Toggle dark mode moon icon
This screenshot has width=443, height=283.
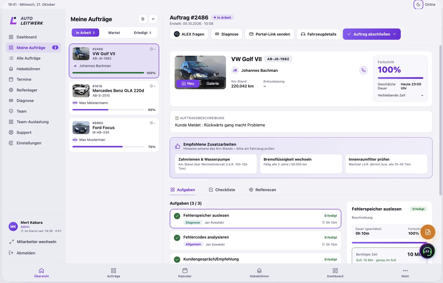[x=418, y=4]
